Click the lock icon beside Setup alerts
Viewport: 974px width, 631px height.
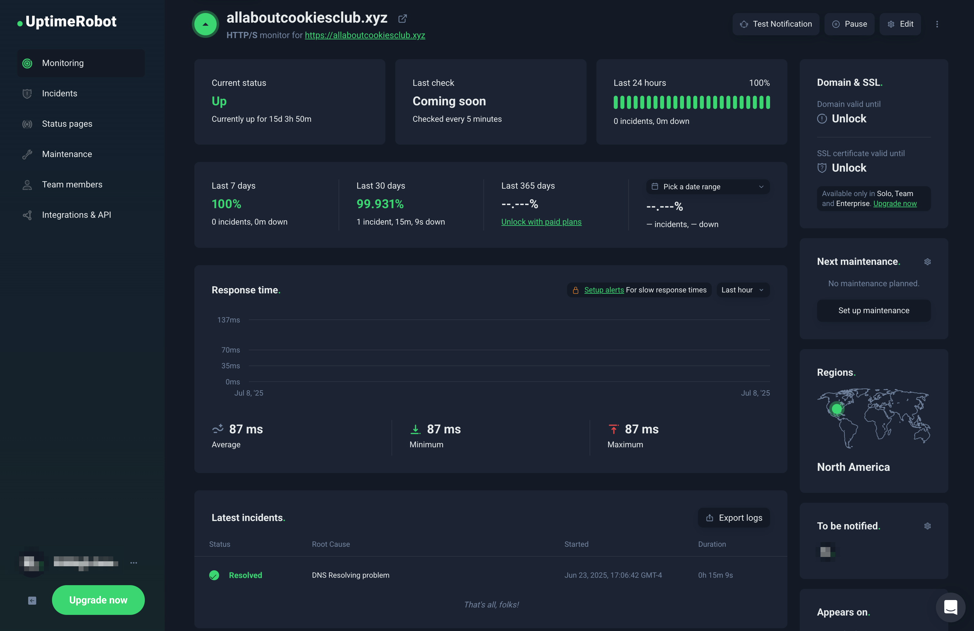[575, 290]
